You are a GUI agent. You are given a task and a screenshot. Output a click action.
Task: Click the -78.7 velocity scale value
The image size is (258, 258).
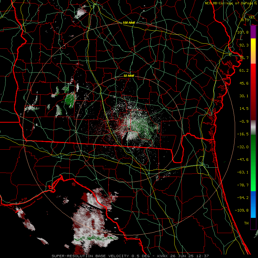(x=243, y=185)
